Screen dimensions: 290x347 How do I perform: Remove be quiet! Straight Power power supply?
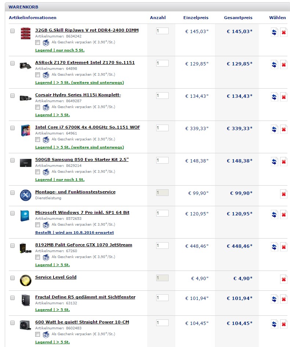point(284,325)
